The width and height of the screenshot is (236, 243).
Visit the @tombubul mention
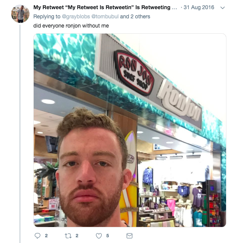coord(105,16)
